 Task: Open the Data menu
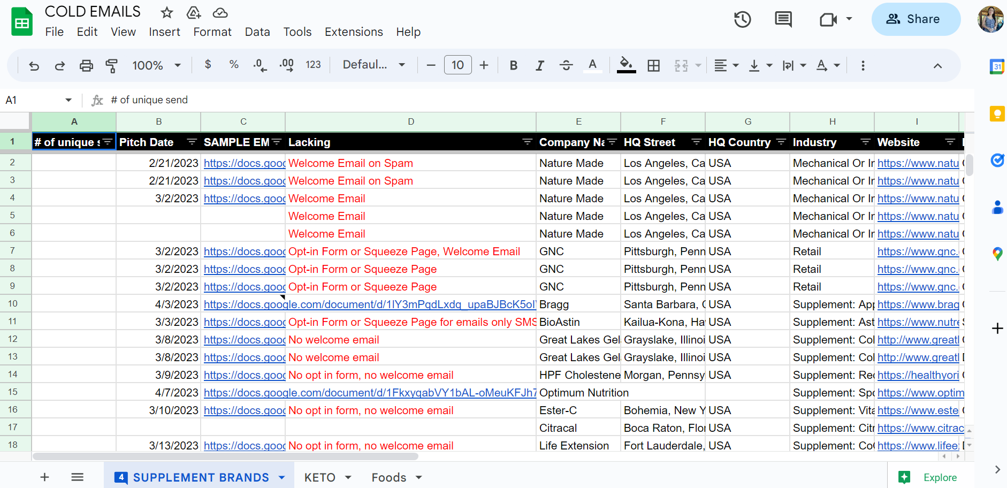click(x=257, y=32)
